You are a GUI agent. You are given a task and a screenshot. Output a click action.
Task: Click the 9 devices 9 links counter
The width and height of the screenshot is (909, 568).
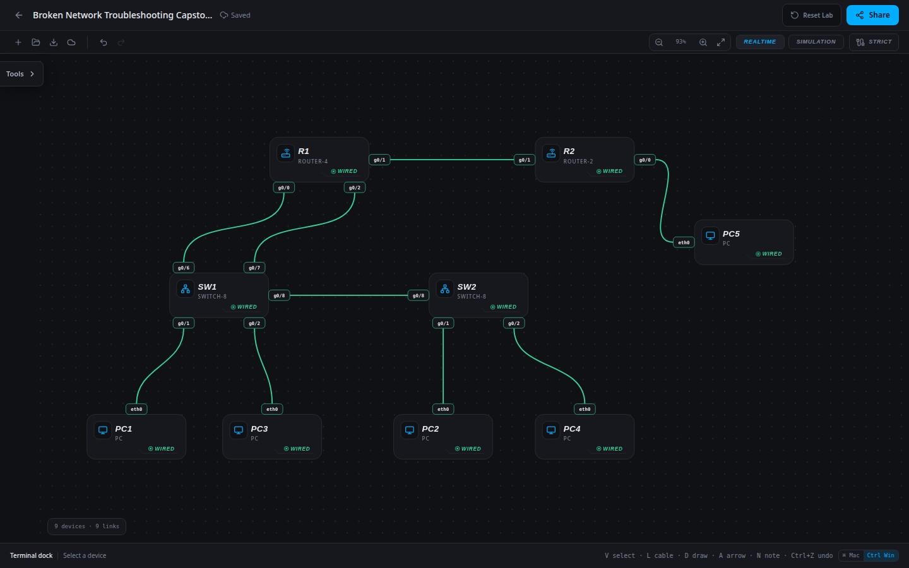pyautogui.click(x=86, y=526)
